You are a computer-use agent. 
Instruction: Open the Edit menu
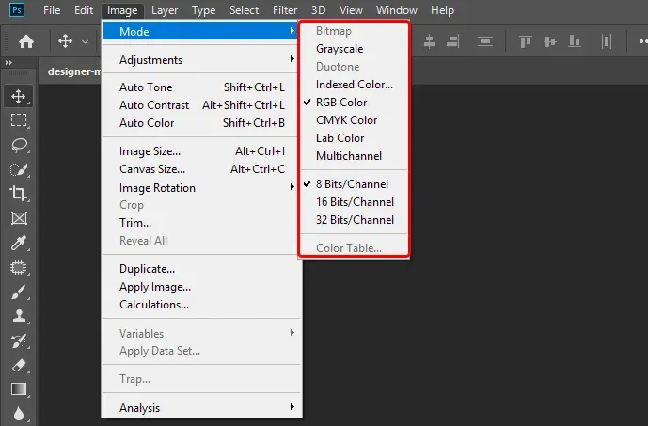[x=84, y=10]
